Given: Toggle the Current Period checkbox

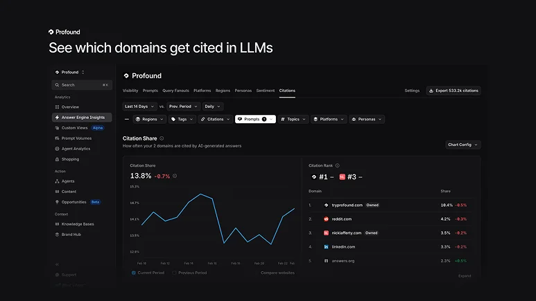Looking at the screenshot, I should 134,273.
